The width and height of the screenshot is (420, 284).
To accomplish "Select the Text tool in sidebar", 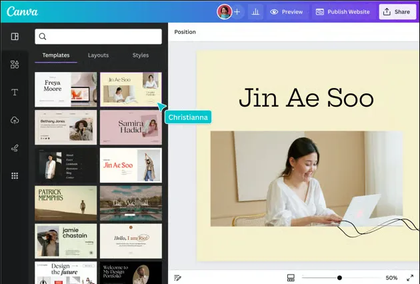I will coord(15,92).
